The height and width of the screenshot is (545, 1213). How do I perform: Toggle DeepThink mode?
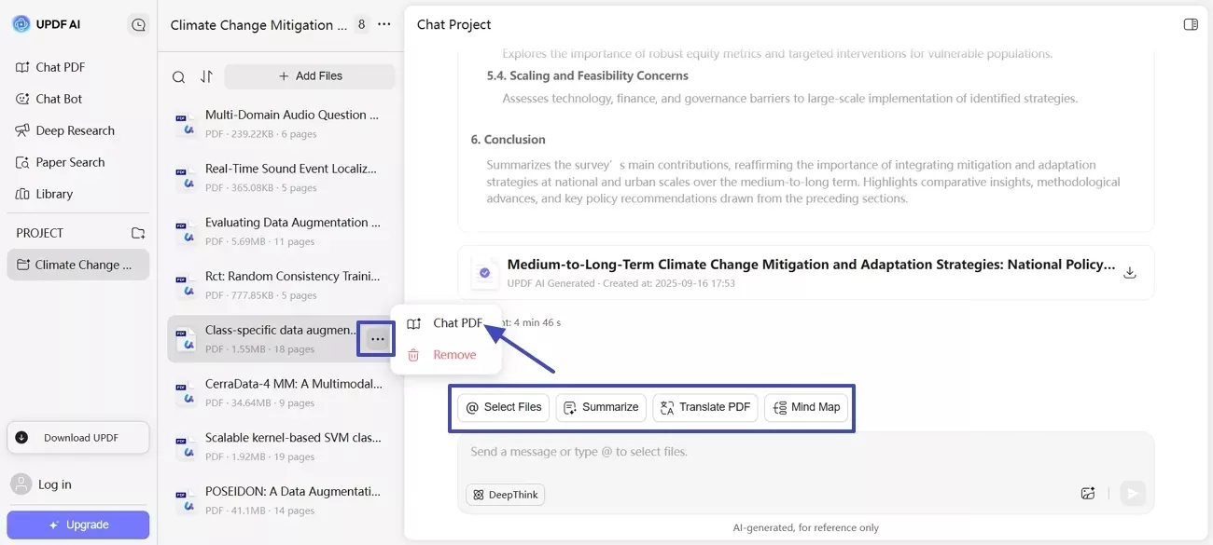(505, 495)
